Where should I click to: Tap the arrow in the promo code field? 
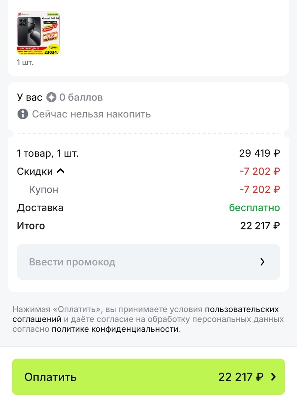point(262,262)
